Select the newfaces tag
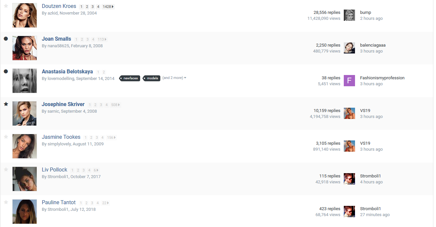The width and height of the screenshot is (436, 227). click(x=130, y=78)
